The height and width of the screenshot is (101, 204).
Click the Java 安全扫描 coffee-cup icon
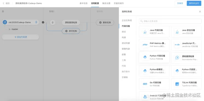pyautogui.click(x=177, y=32)
